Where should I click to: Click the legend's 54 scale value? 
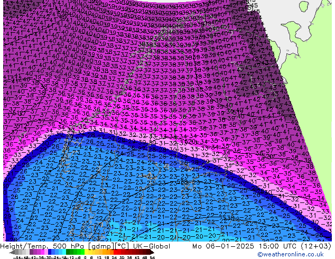[x=152, y=257]
